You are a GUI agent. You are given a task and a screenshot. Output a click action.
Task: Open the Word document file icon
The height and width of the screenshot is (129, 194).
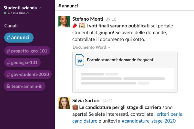pyautogui.click(x=80, y=60)
